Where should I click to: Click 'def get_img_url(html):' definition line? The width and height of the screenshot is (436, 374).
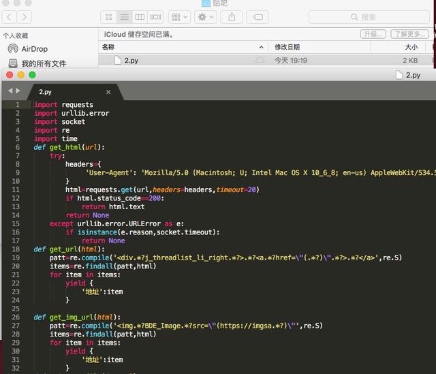77,317
